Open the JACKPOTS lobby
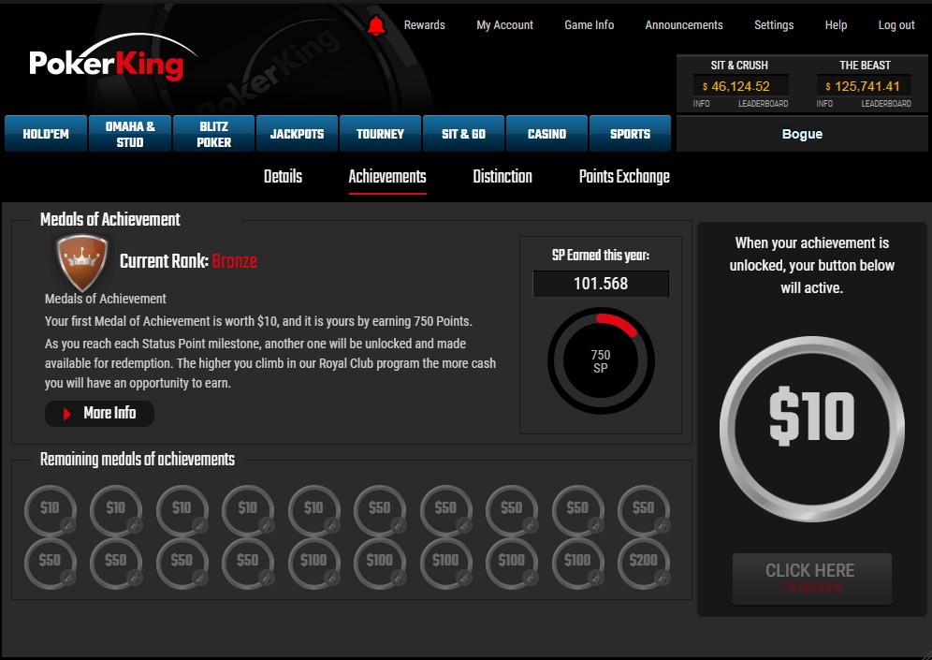Screen dimensions: 932x660 [297, 133]
